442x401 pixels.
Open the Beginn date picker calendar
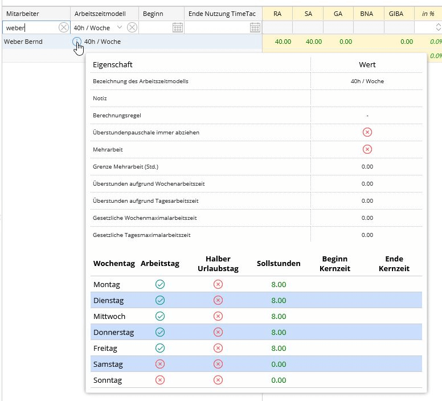(177, 27)
